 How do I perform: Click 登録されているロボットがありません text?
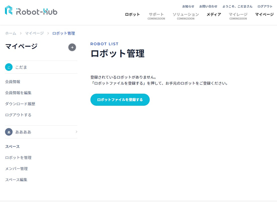[x=123, y=77]
